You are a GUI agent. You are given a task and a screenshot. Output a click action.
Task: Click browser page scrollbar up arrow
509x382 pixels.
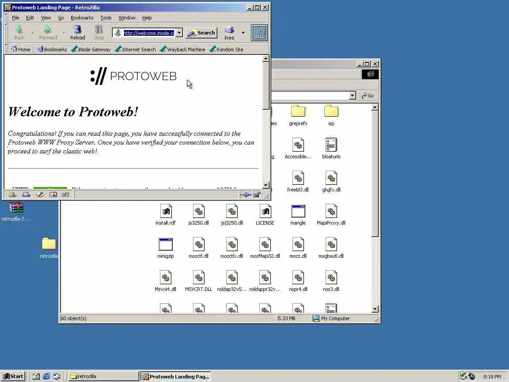click(x=266, y=58)
